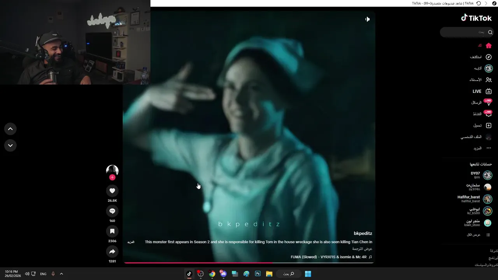The height and width of the screenshot is (280, 498).
Task: Open the Windows Start button
Action: tap(308, 274)
